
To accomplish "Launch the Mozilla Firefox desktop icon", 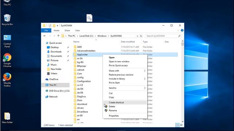I will pos(7,80).
